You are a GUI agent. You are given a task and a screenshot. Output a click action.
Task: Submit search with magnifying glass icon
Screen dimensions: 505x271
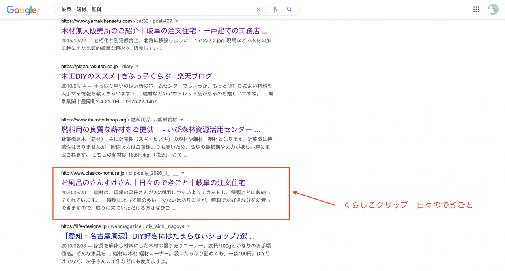(290, 9)
